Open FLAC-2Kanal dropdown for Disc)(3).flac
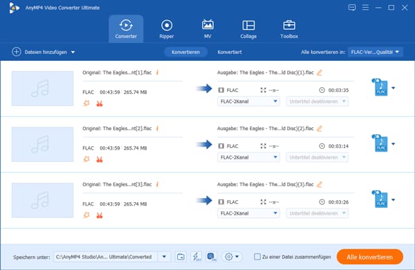This screenshot has height=270, width=415. [x=248, y=213]
